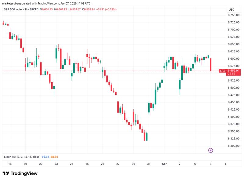Click the red percentage change (−0.79%)
Screen dimensions: 244x180
109,9
